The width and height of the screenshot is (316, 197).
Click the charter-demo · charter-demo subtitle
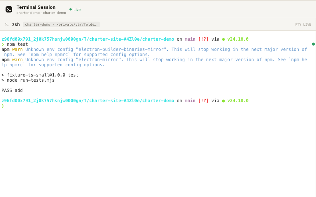coord(41,13)
